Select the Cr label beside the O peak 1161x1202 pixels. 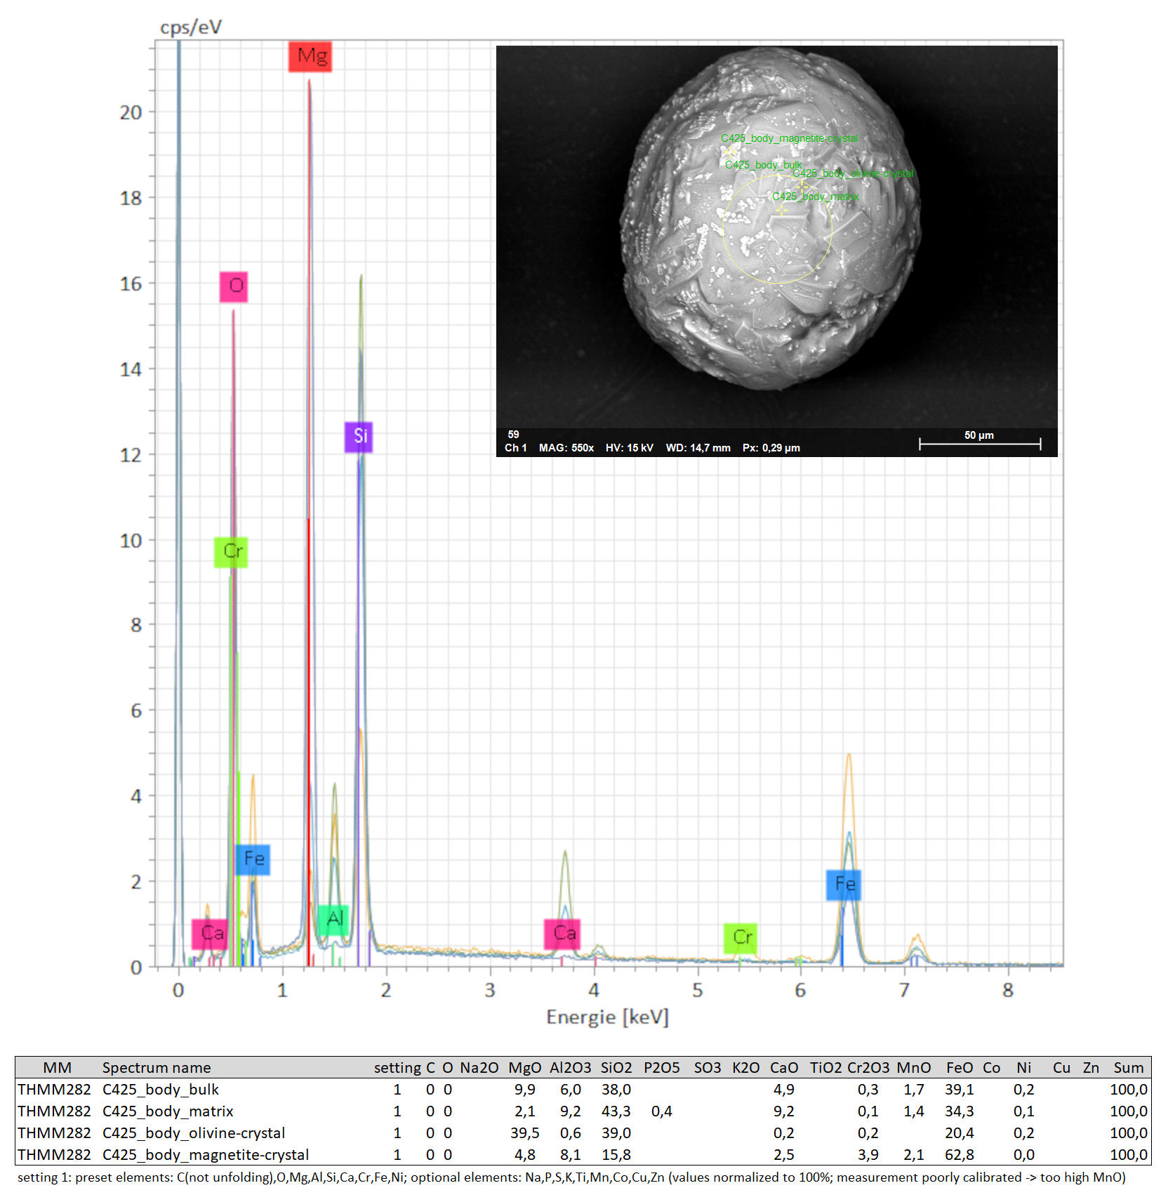click(231, 552)
